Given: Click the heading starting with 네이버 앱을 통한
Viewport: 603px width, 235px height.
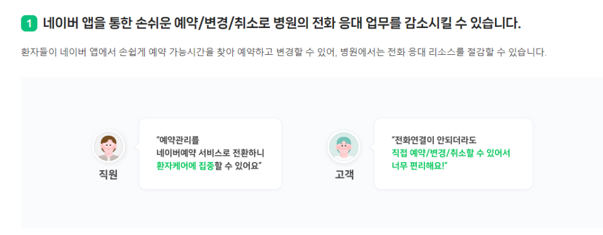Looking at the screenshot, I should (x=282, y=24).
